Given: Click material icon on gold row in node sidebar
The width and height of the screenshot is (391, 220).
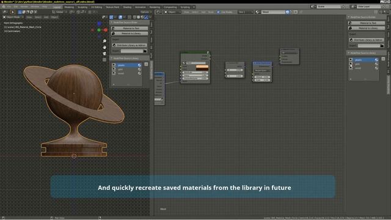Looking at the screenshot, I should point(376,64).
